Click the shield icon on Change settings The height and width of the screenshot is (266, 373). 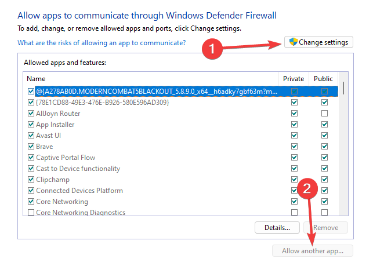pyautogui.click(x=294, y=42)
